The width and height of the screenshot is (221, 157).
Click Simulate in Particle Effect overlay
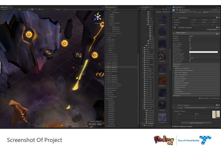click(92, 124)
